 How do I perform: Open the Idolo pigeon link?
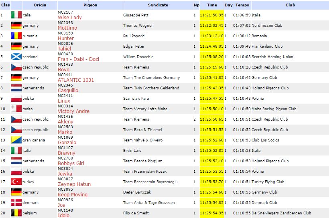click(x=63, y=216)
